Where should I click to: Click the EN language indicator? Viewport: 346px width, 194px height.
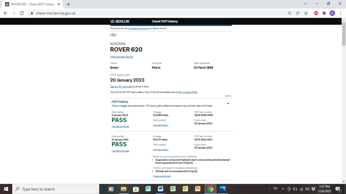pos(275,188)
